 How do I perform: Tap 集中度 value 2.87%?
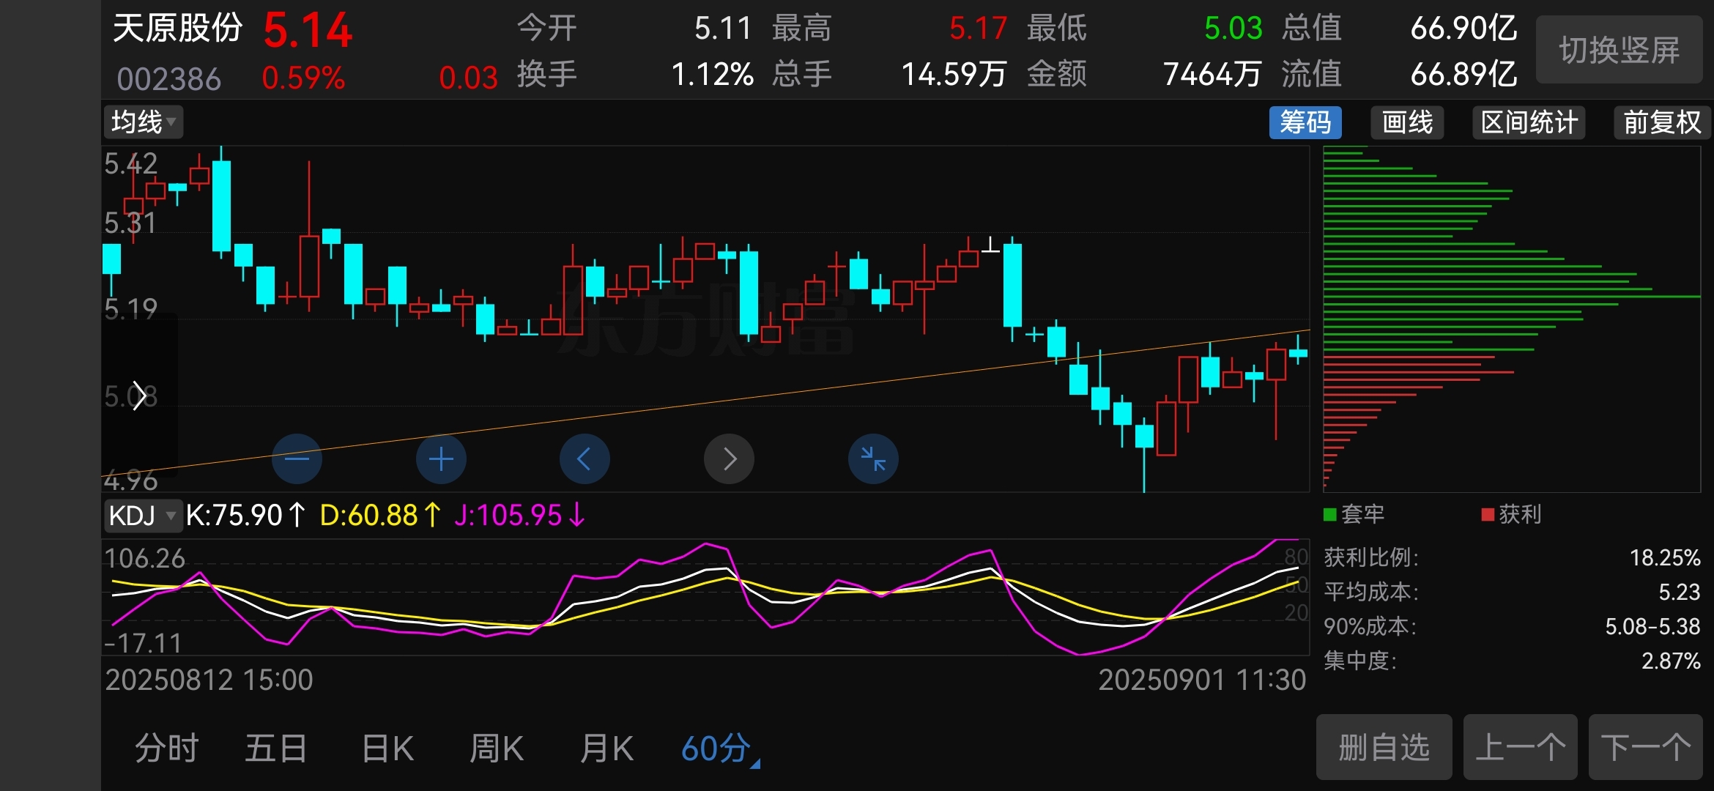(1670, 661)
